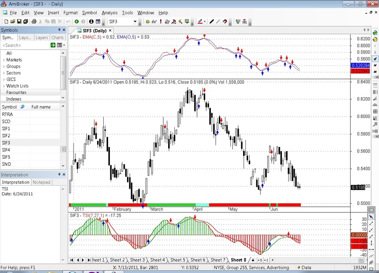Viewport: 379px width, 273px height.
Task: Open the pencil color dropdown arrow
Action: [205, 21]
